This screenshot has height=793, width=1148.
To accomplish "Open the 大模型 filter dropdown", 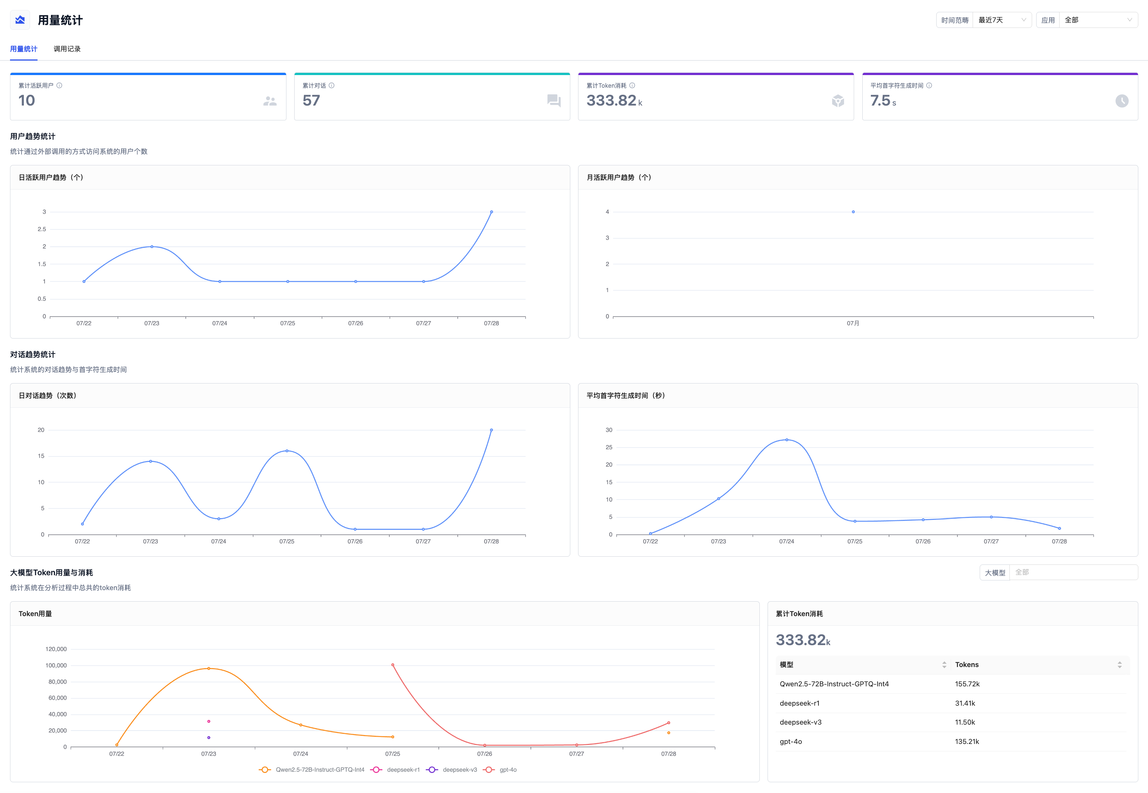I will [1073, 572].
